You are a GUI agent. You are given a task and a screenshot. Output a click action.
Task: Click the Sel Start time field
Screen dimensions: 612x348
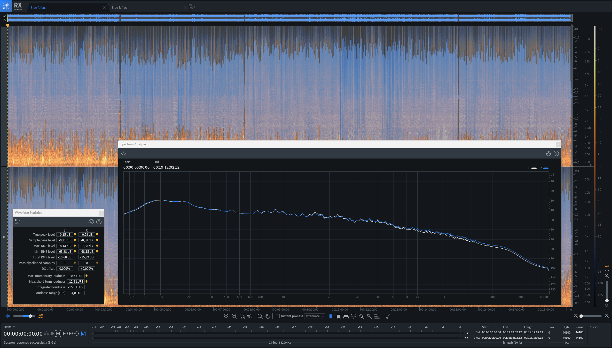(x=491, y=332)
